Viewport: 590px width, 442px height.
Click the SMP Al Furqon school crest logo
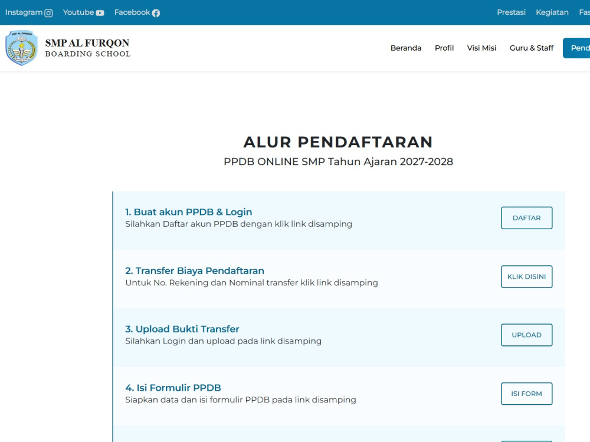[21, 48]
